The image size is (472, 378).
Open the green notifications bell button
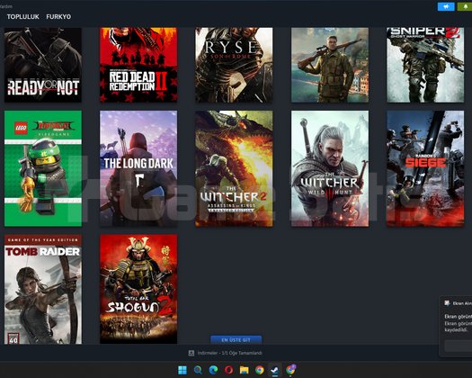tap(465, 6)
